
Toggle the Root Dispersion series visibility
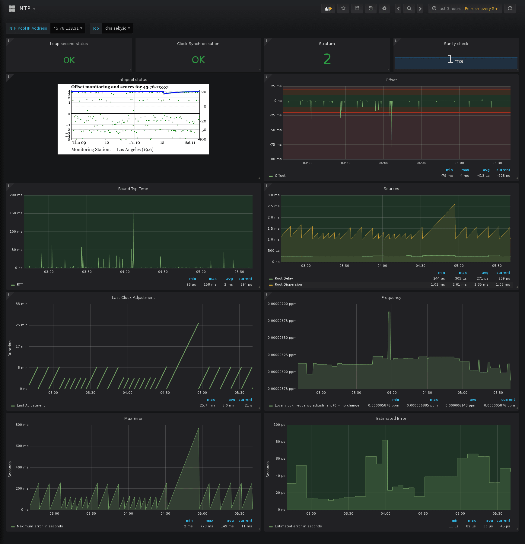[x=288, y=284]
